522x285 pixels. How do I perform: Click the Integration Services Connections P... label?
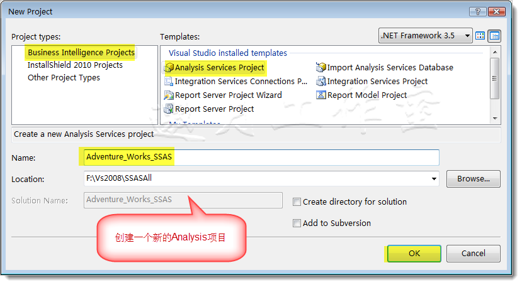tap(241, 81)
